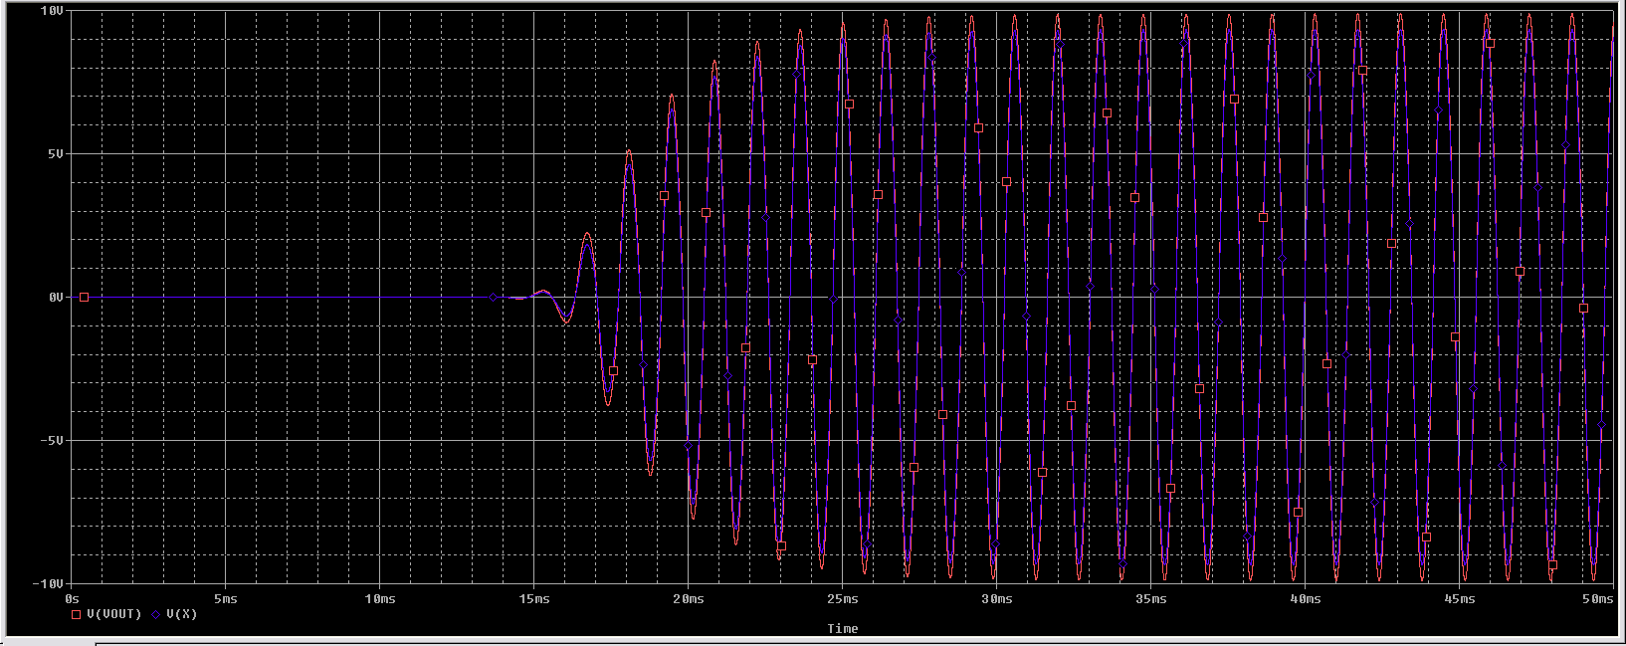This screenshot has height=646, width=1626.
Task: Click the 20ms tick label
Action: coord(689,599)
